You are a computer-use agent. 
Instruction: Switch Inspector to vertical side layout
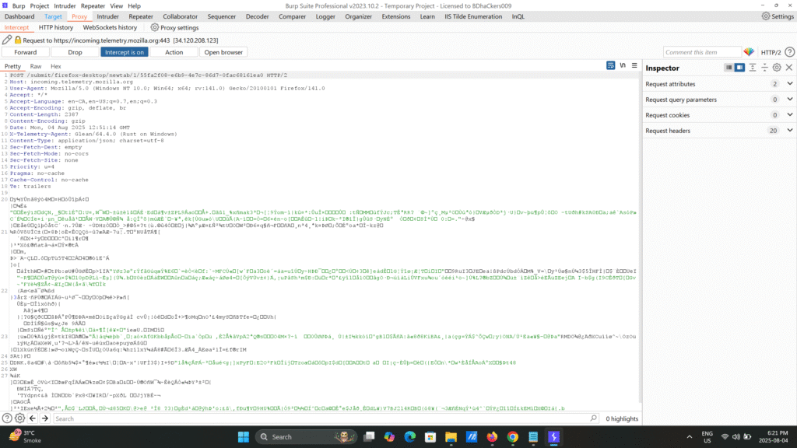[x=739, y=68]
